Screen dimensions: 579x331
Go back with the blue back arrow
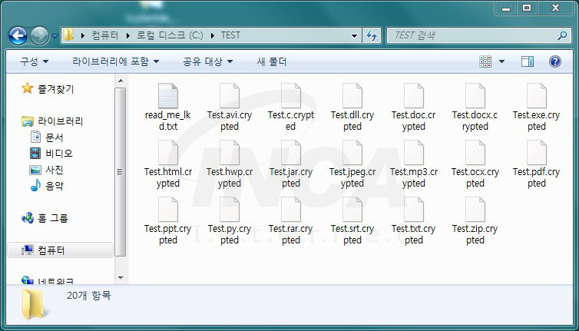tap(18, 36)
